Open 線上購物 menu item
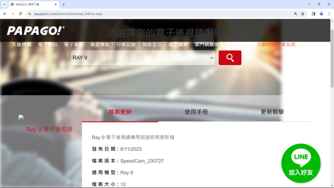Screen dimensions: 334x188 pos(178,45)
